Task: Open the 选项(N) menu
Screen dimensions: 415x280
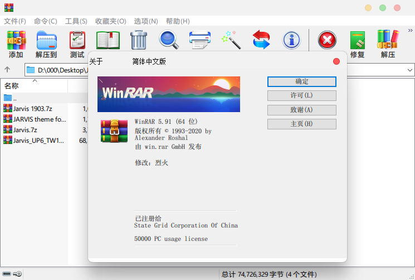Action: click(x=146, y=21)
